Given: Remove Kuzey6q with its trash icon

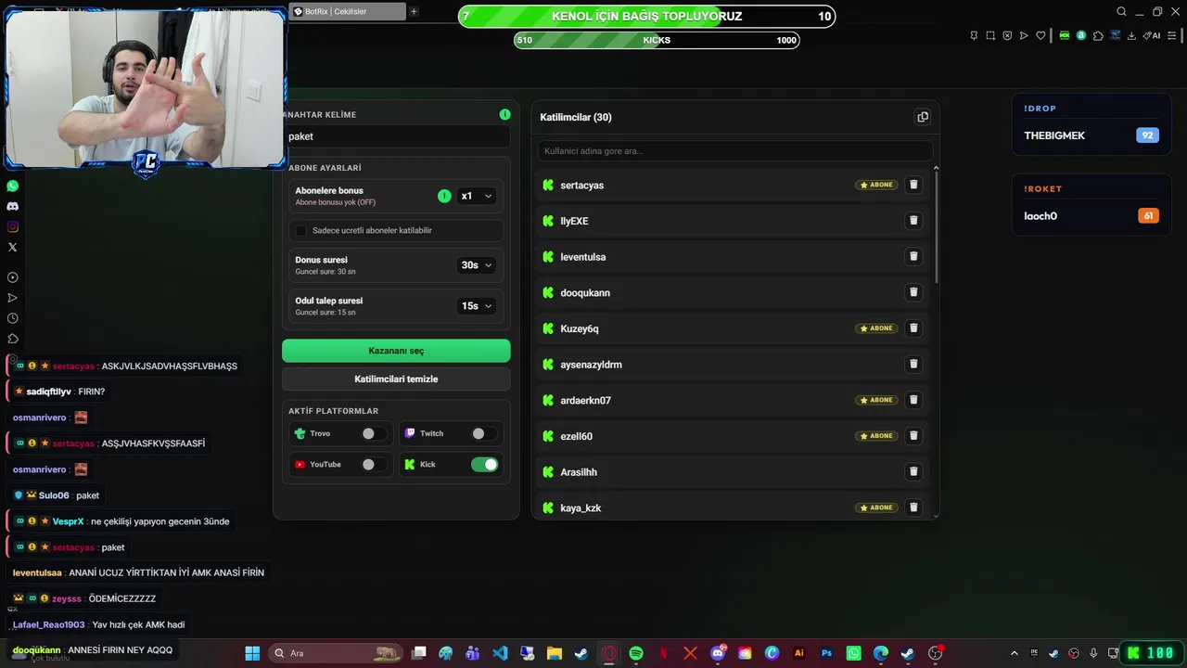Looking at the screenshot, I should pyautogui.click(x=913, y=328).
